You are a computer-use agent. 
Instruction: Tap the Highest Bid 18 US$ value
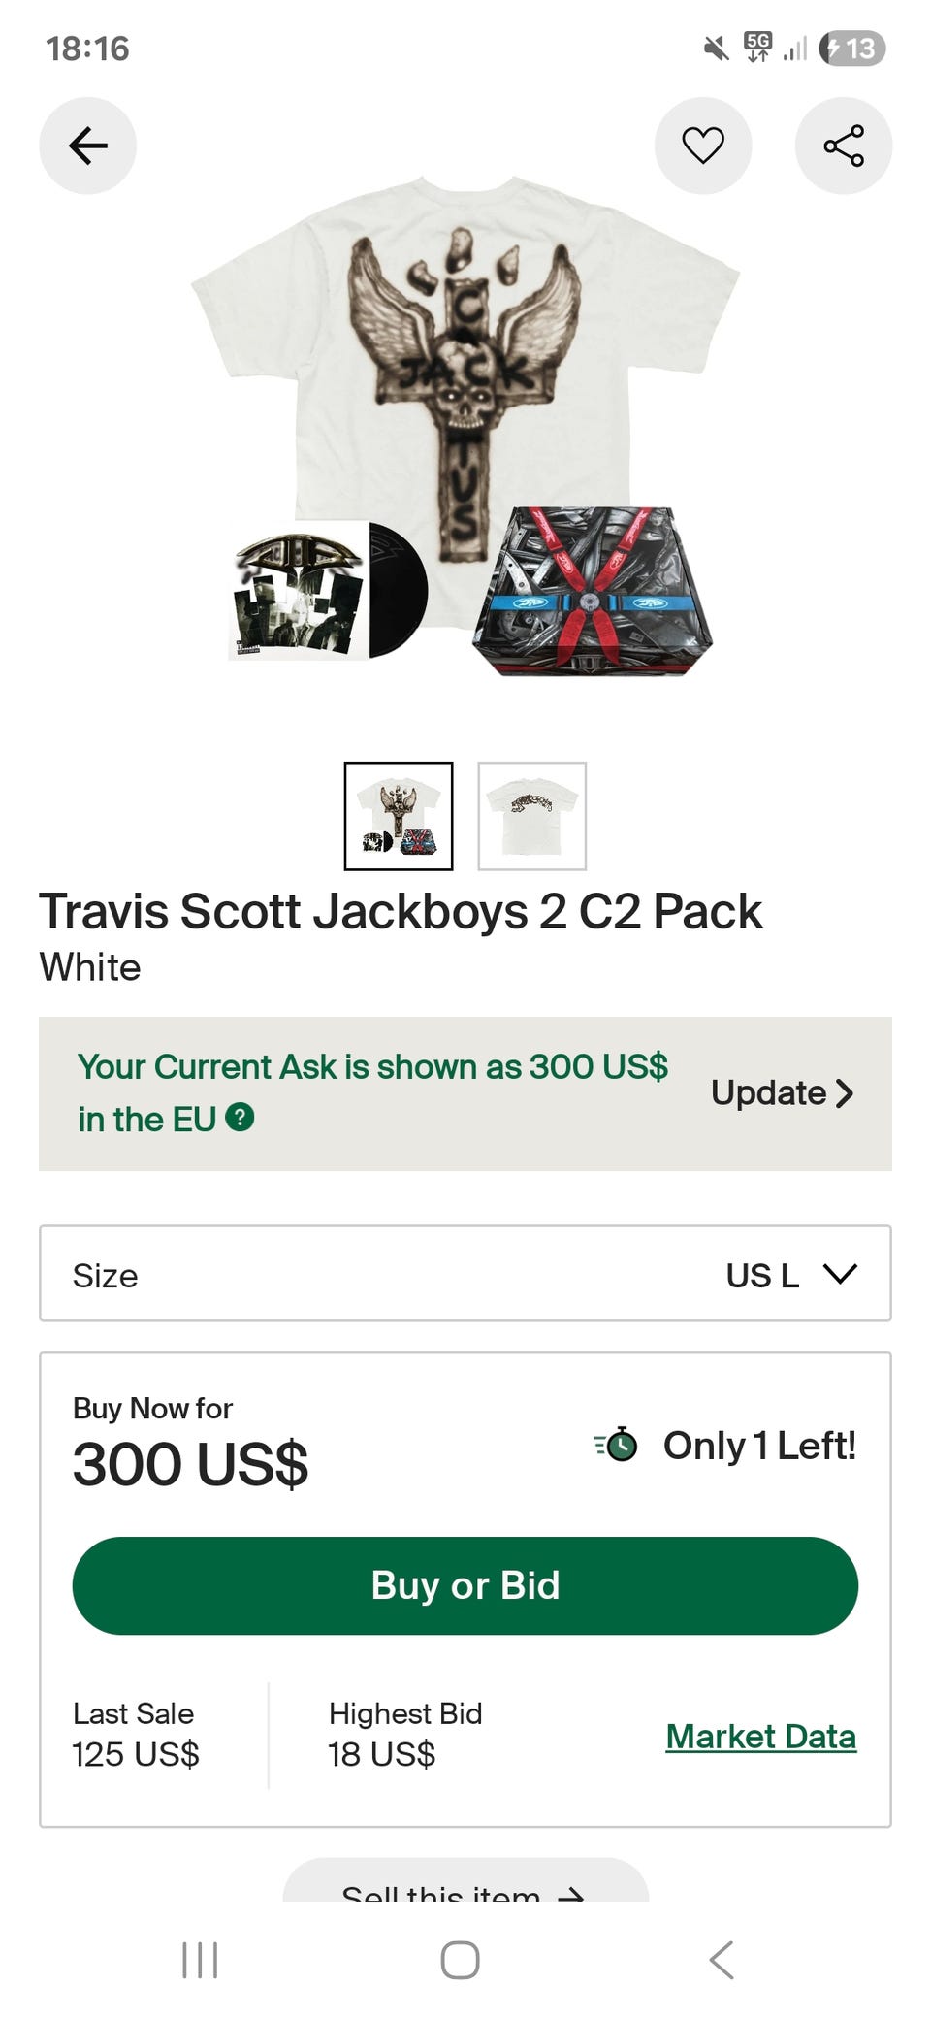pos(382,1754)
